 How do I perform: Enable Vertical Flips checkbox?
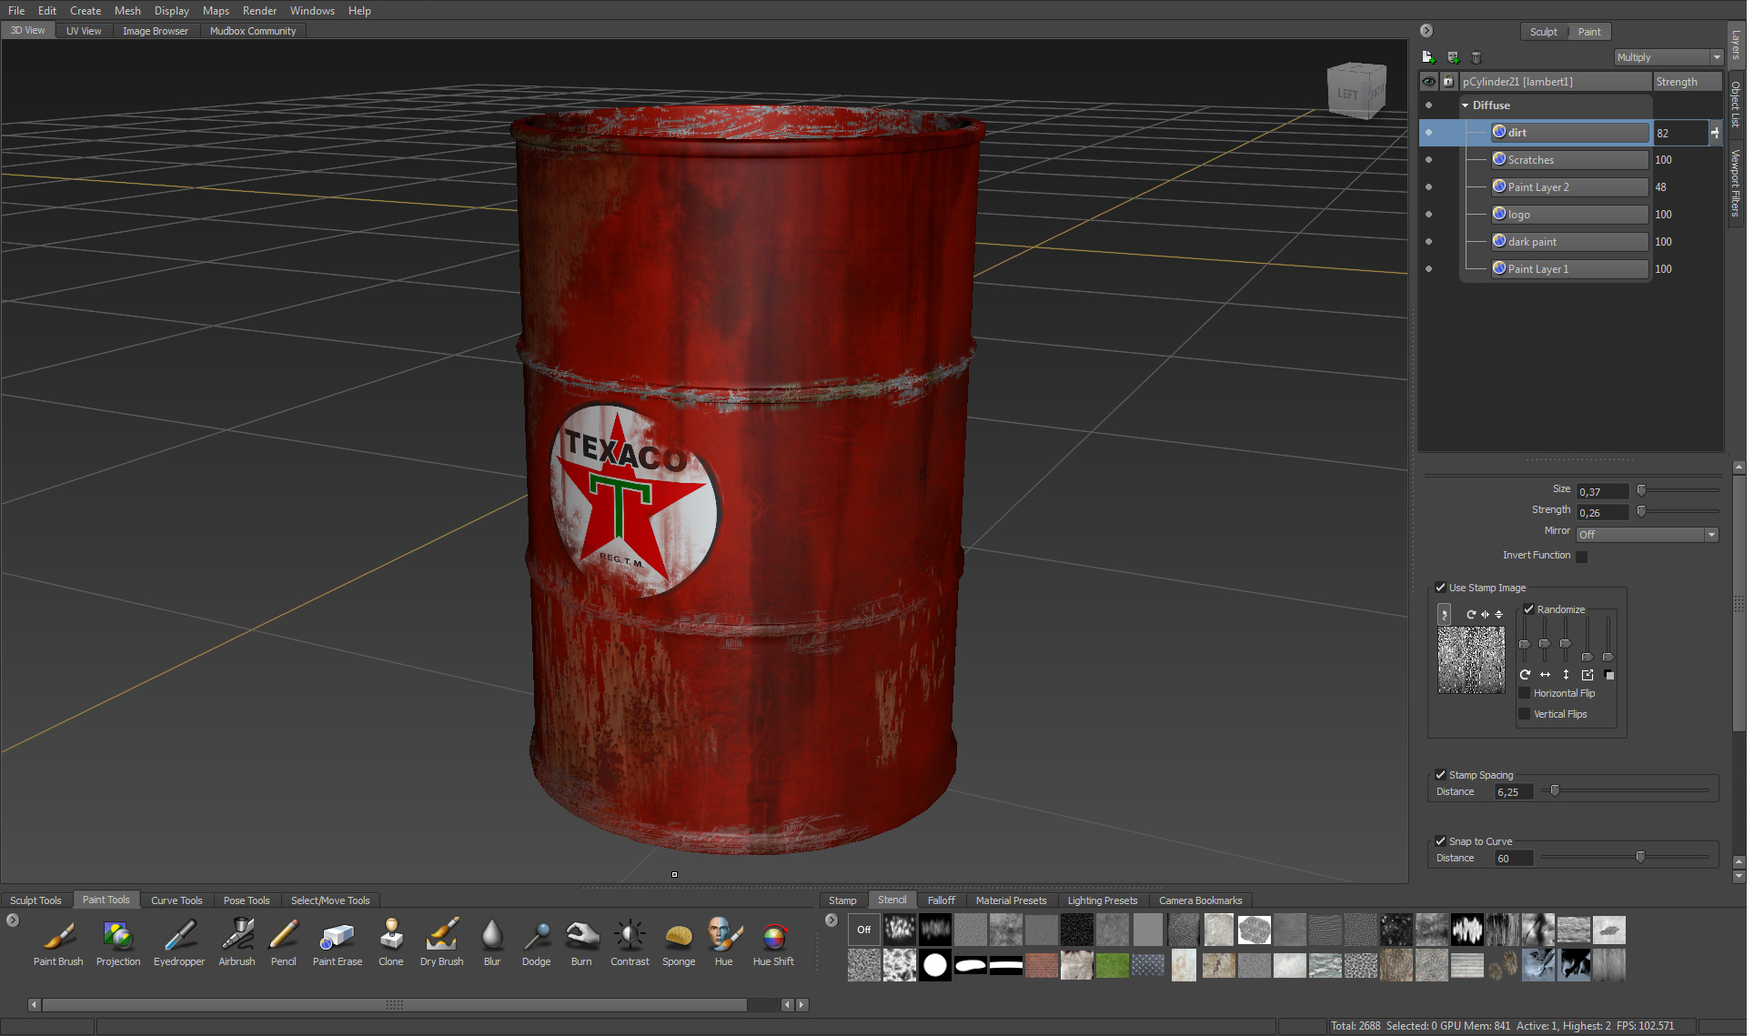pyautogui.click(x=1525, y=714)
